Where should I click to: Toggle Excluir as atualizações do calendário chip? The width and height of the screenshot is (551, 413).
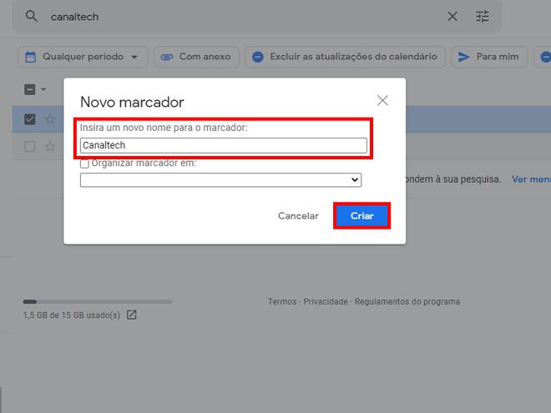[x=346, y=57]
